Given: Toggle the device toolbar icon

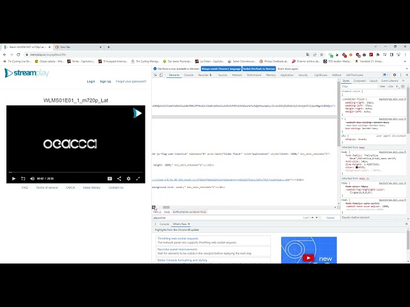Looking at the screenshot, I should (161, 75).
